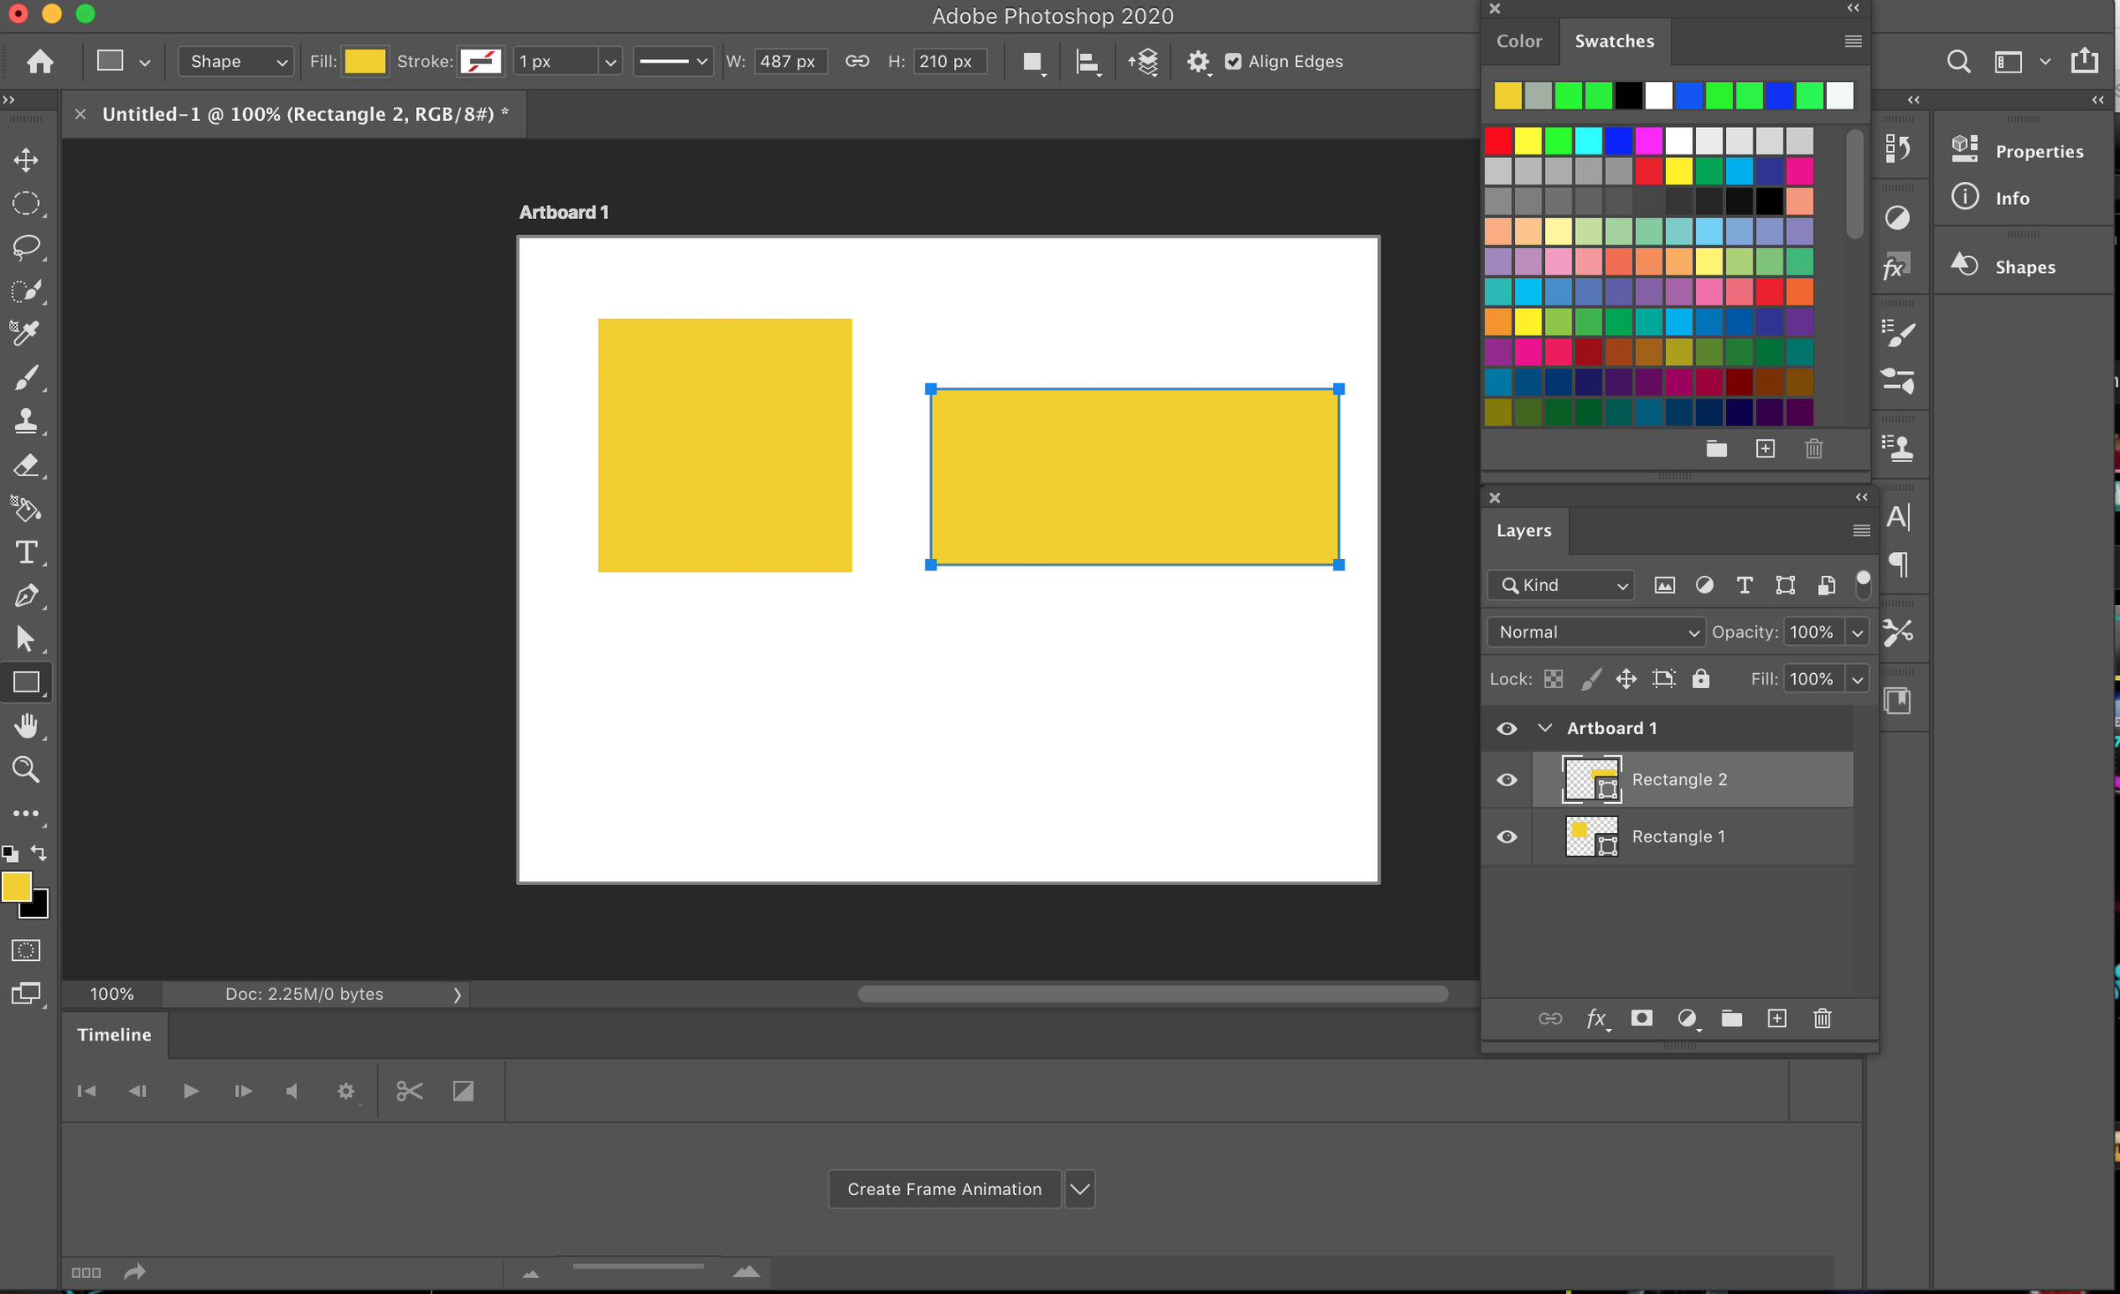Open the Timeline panel tab
The width and height of the screenshot is (2120, 1294).
114,1034
